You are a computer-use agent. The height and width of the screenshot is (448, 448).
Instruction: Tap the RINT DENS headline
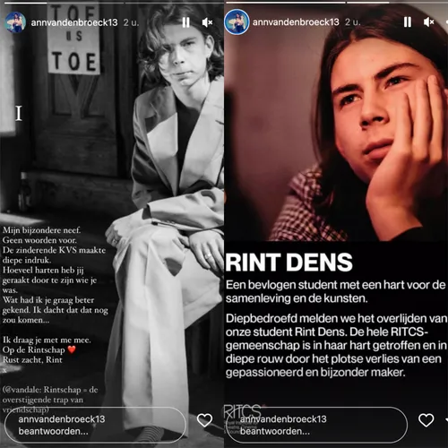(x=289, y=263)
